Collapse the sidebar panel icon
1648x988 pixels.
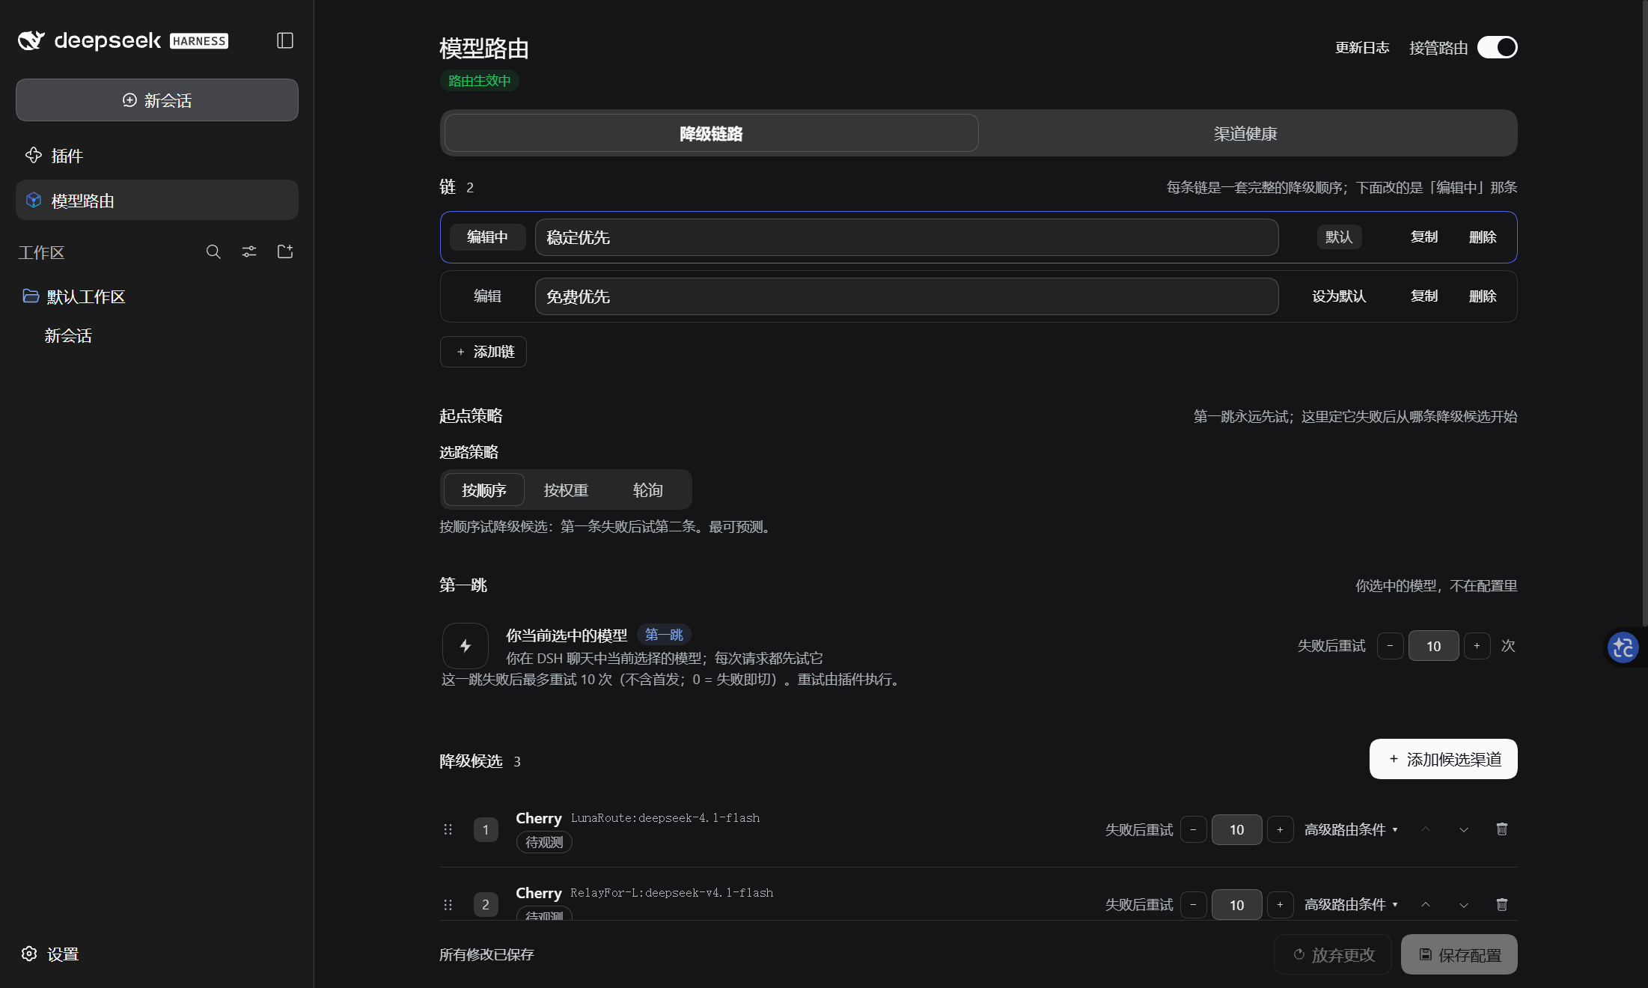[x=285, y=40]
